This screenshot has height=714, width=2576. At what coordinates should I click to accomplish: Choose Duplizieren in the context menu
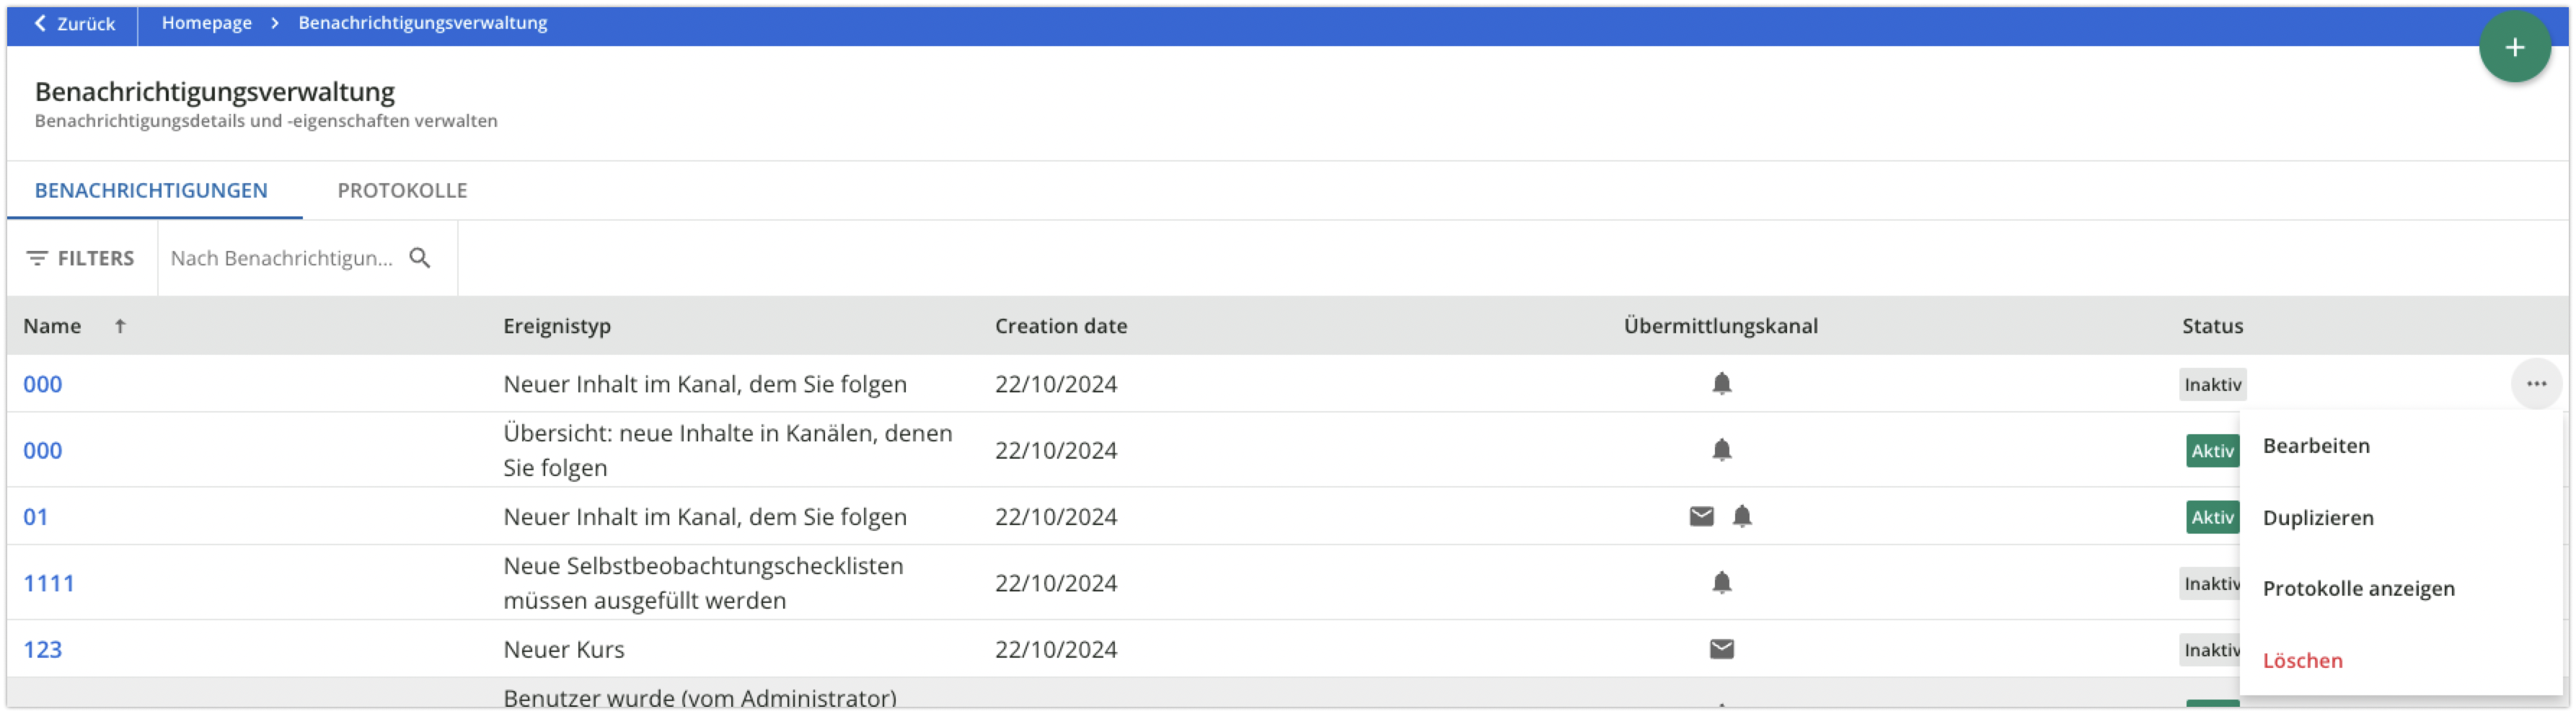pyautogui.click(x=2318, y=518)
